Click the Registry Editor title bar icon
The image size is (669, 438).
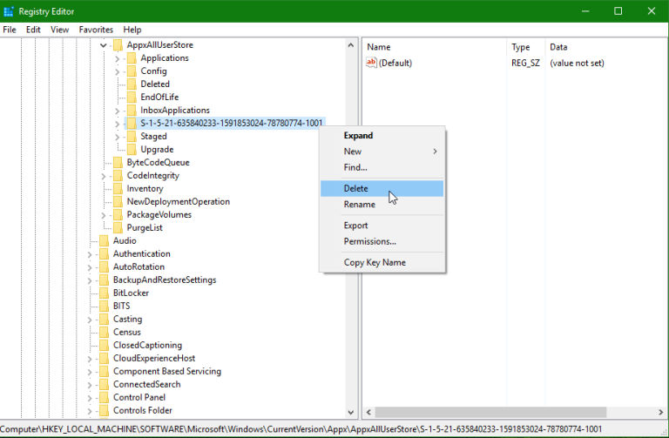[10, 11]
